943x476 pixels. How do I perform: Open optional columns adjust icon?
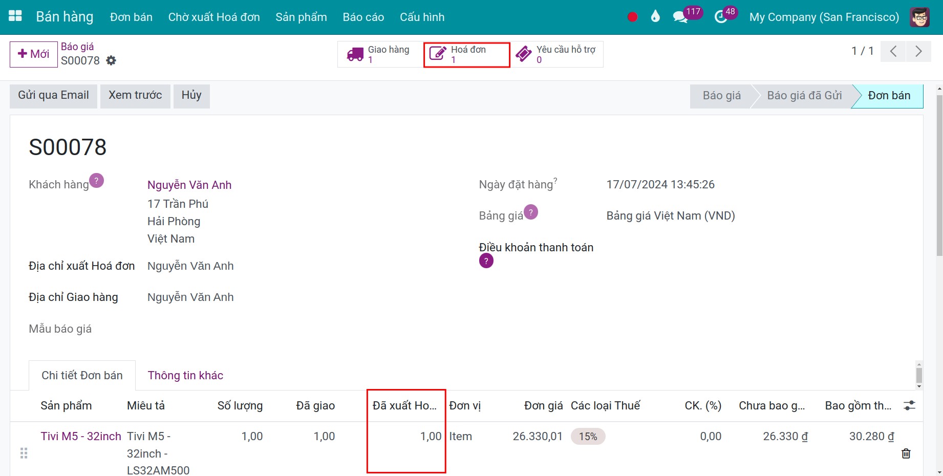(x=909, y=406)
